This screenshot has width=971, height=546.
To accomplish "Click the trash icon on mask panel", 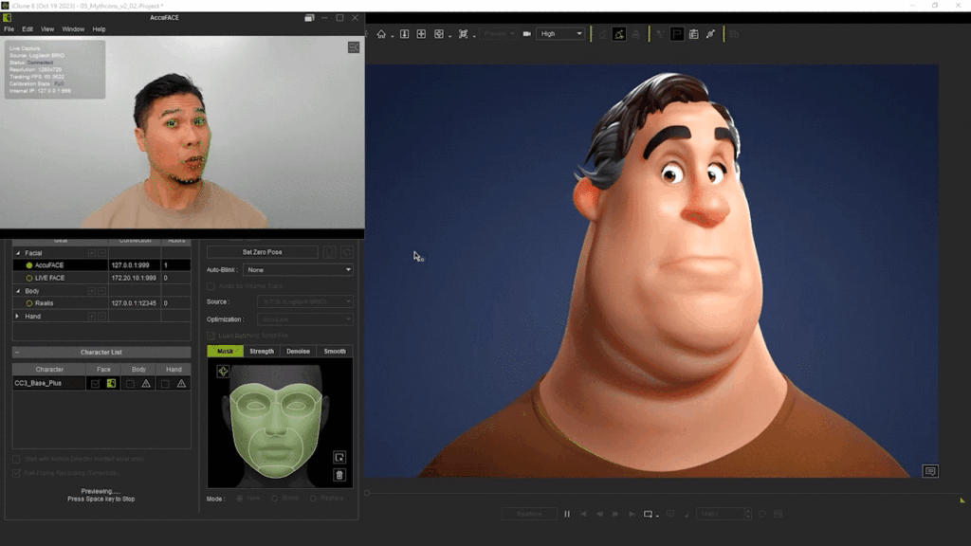I will click(339, 476).
